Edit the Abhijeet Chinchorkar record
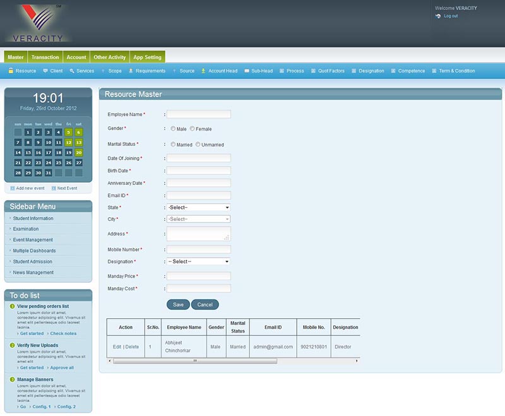Viewport: 505px width, 416px height. pos(117,347)
